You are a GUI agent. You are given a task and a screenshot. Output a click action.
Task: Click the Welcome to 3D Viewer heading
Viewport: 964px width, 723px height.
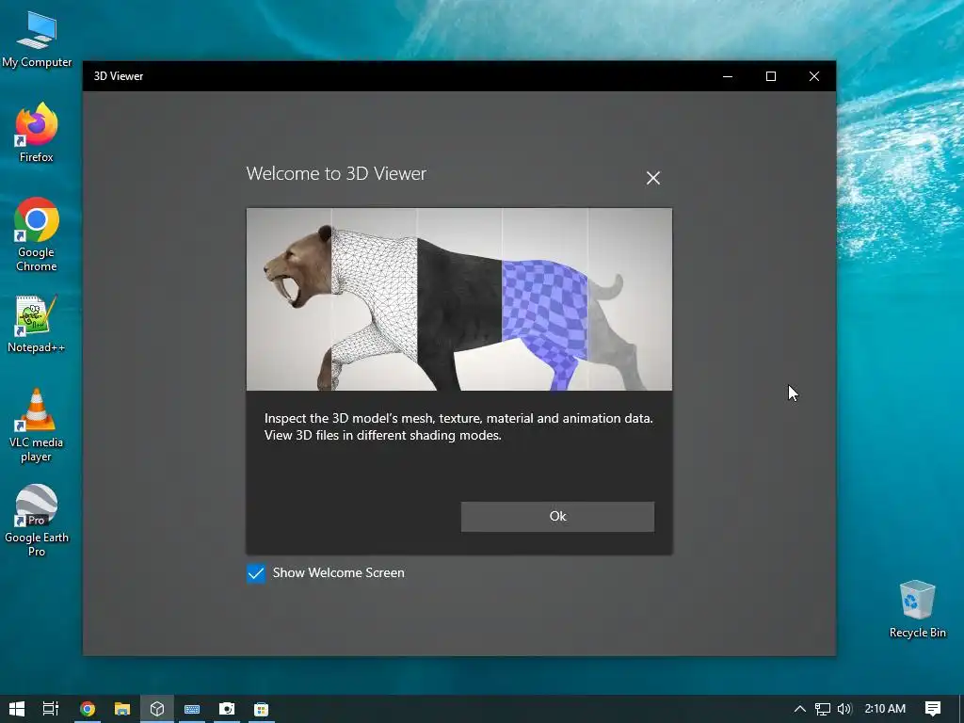pos(336,174)
